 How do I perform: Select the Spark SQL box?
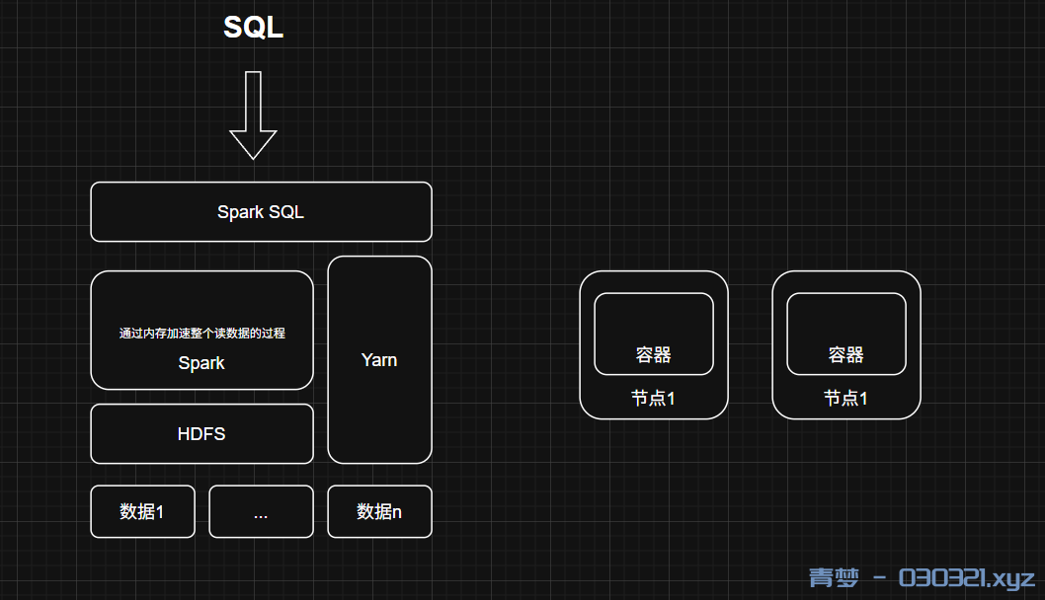point(261,212)
